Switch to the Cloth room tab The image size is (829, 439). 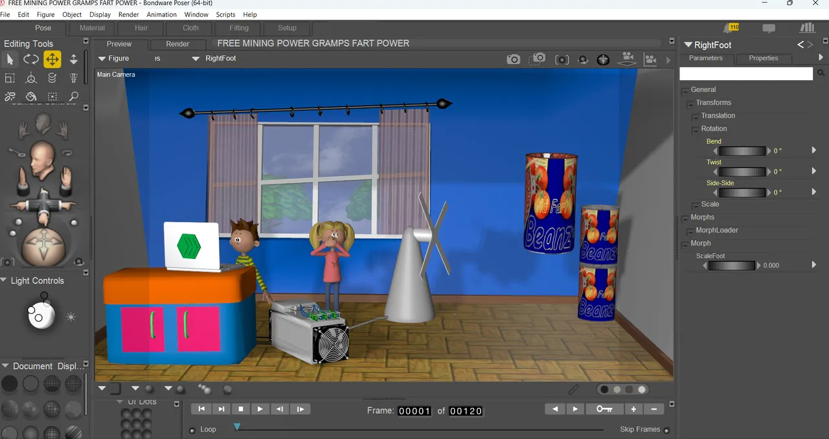pyautogui.click(x=190, y=28)
